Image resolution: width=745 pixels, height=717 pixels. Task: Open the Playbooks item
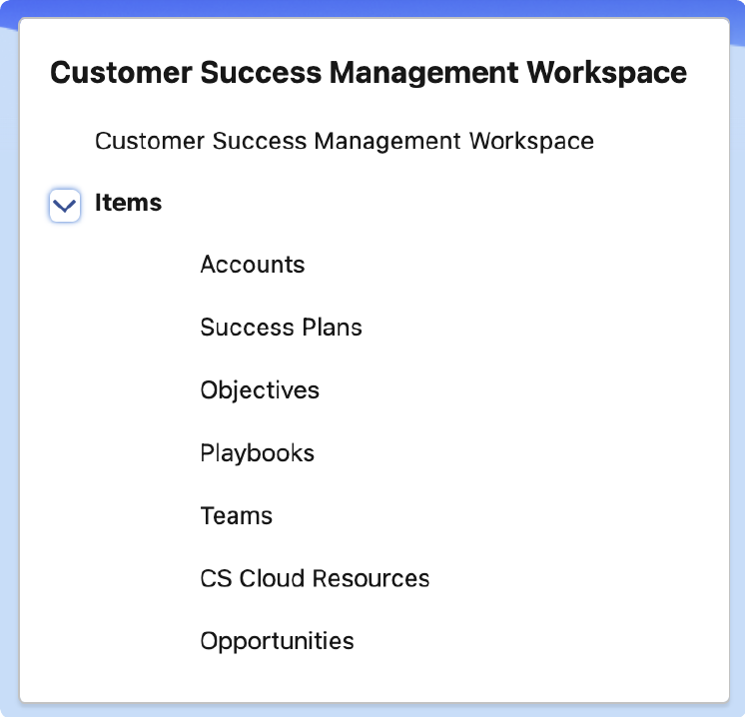tap(257, 453)
